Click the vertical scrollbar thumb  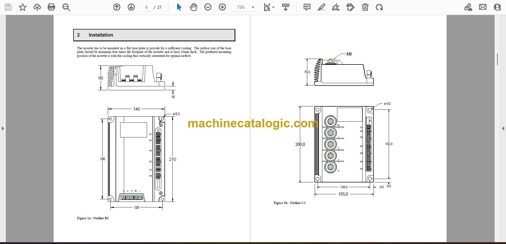click(497, 59)
